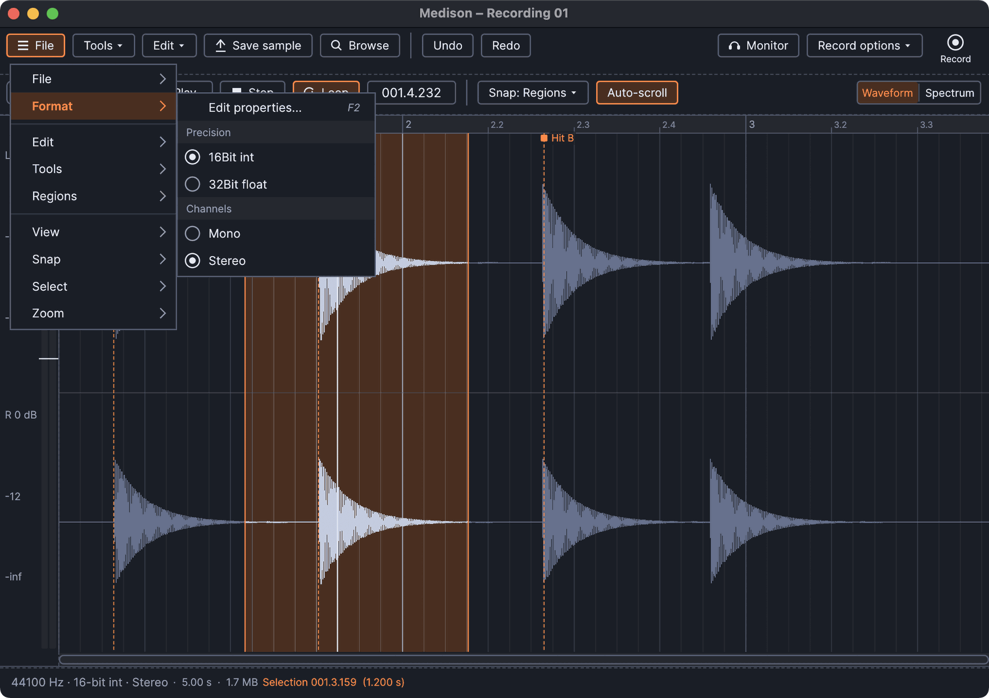Choose Edit properties... menu item
The image size is (989, 698).
click(x=276, y=108)
